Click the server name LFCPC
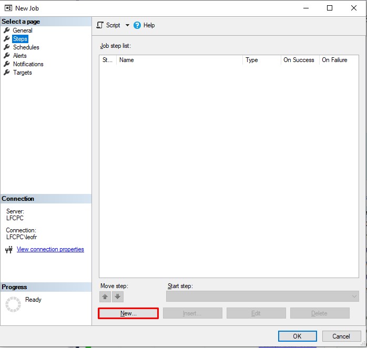Viewport: 367px width, 348px height. (15, 218)
